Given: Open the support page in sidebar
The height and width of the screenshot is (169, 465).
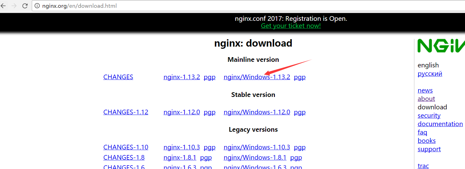Looking at the screenshot, I should tap(429, 149).
